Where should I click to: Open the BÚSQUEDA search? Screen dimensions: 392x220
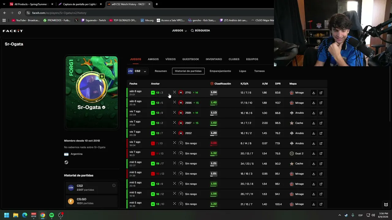click(x=200, y=31)
